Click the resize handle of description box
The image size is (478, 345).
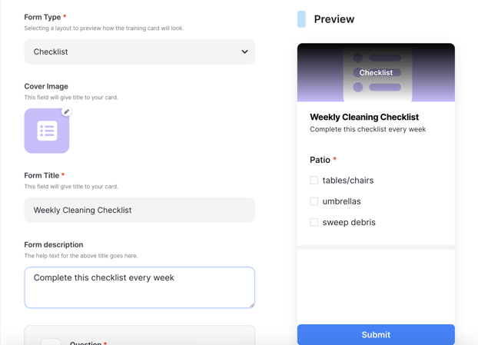pyautogui.click(x=252, y=305)
